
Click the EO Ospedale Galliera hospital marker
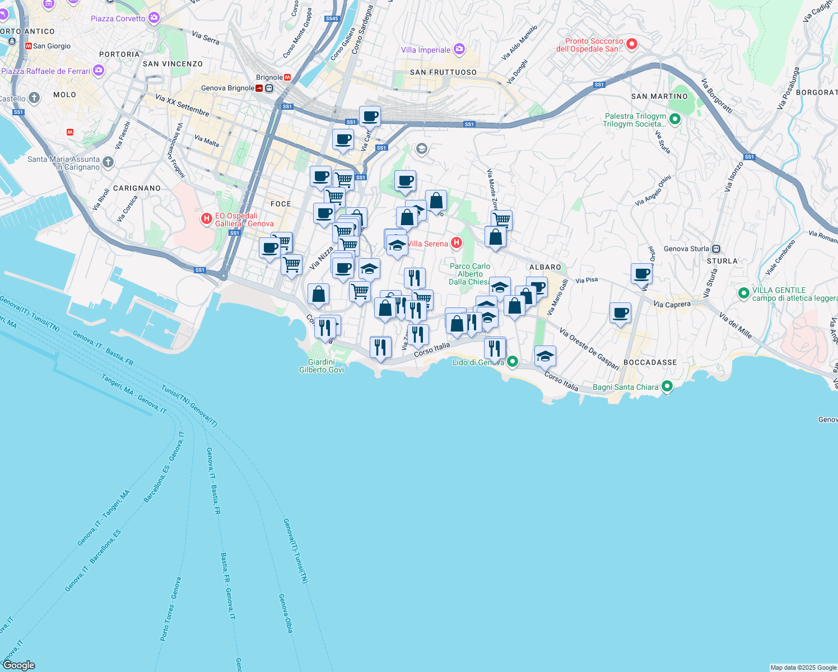(x=207, y=217)
